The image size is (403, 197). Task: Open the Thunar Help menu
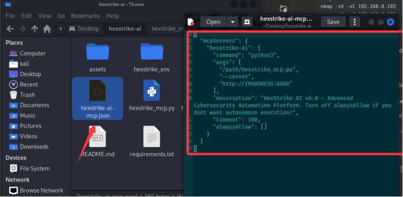pos(113,16)
